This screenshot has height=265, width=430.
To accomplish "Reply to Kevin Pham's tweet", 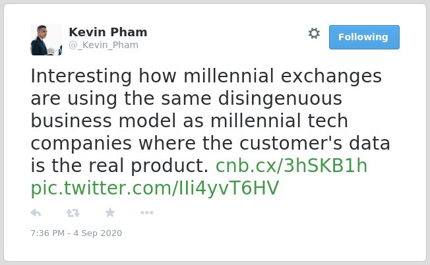I will (x=36, y=213).
